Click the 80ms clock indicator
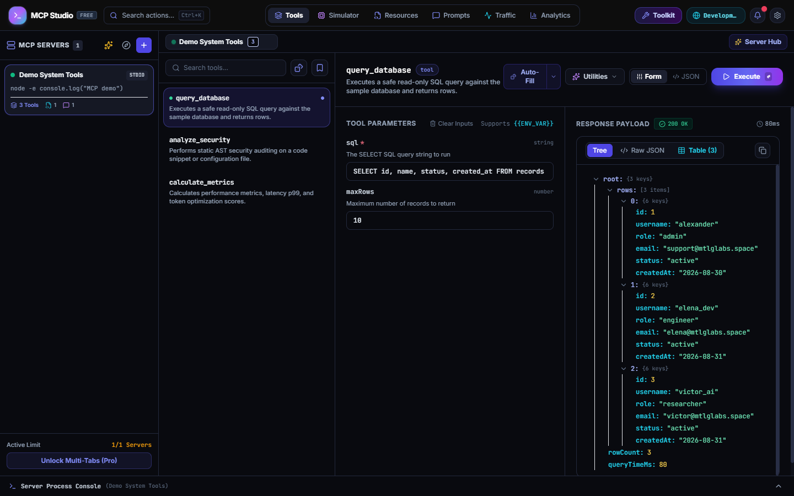 pos(768,124)
